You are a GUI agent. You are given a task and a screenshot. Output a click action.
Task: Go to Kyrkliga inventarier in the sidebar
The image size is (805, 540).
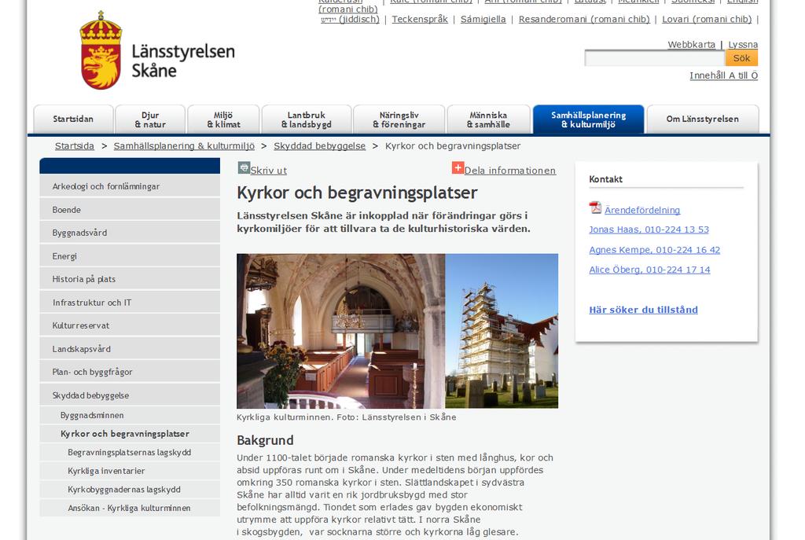130,471
